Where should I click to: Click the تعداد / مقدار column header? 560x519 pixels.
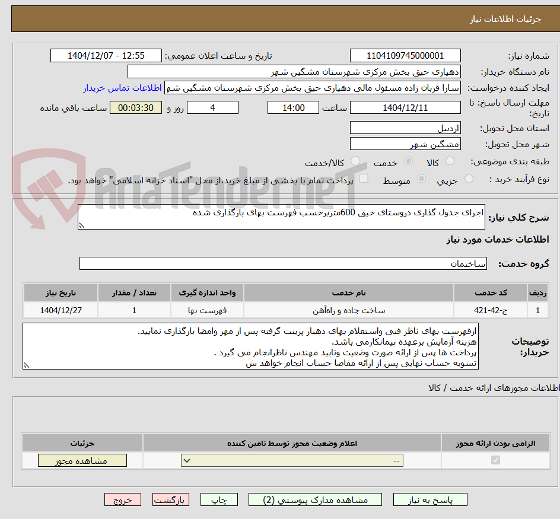[x=134, y=293]
